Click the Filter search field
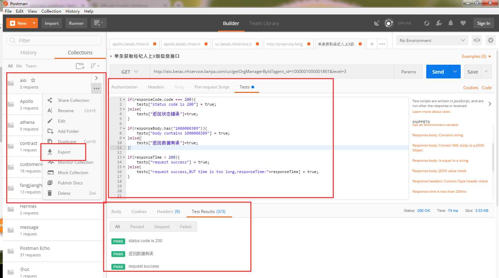This screenshot has width=499, height=278. click(x=54, y=40)
